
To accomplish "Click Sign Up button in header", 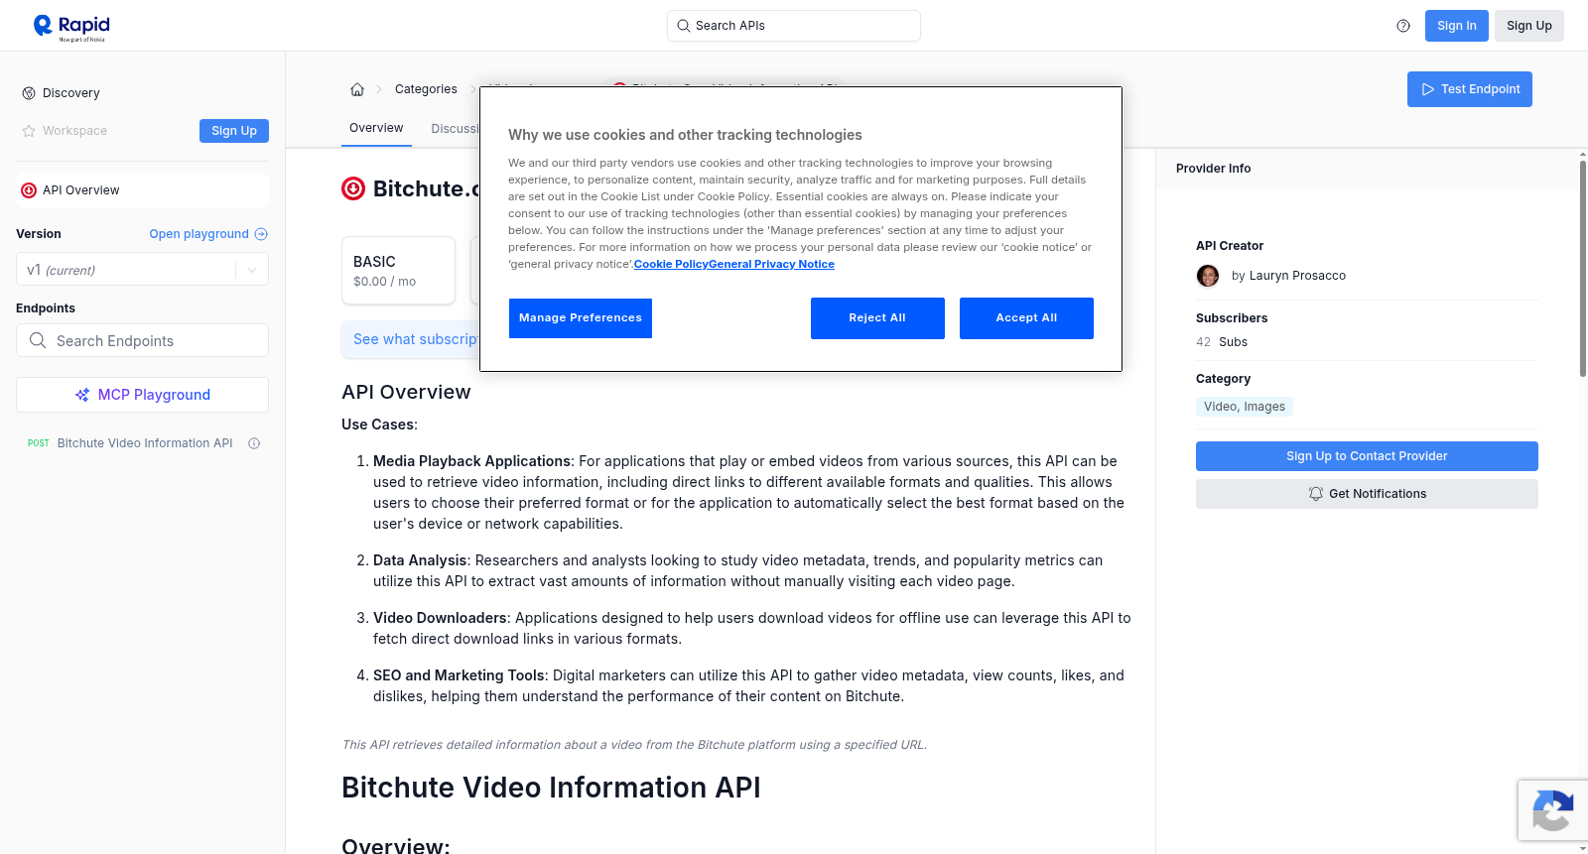I will [x=1528, y=26].
